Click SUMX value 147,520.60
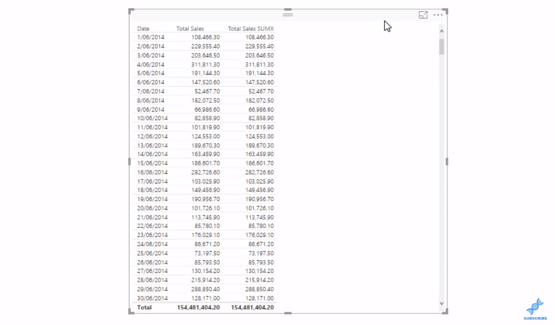 260,82
